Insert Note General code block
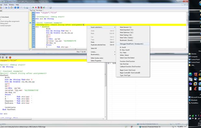The width and height of the screenshot is (201, 128). point(133,27)
